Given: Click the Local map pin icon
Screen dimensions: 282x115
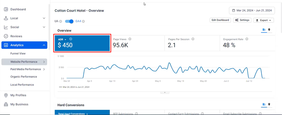Looking at the screenshot, I should coord(6,18).
